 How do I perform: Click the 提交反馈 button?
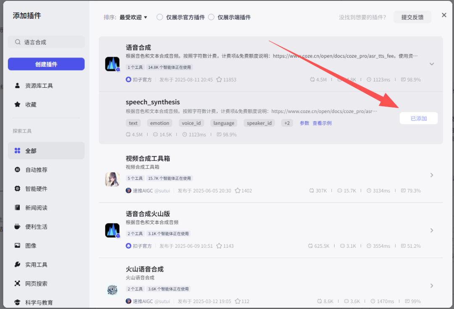(x=412, y=17)
